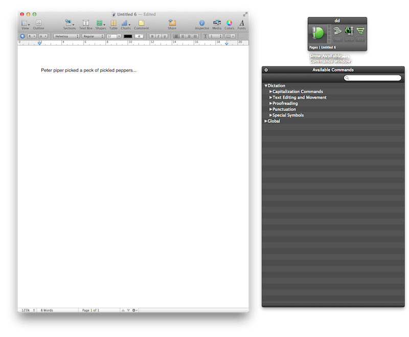Click the Pages | Untitled 6 label
The height and width of the screenshot is (337, 409).
[x=323, y=47]
